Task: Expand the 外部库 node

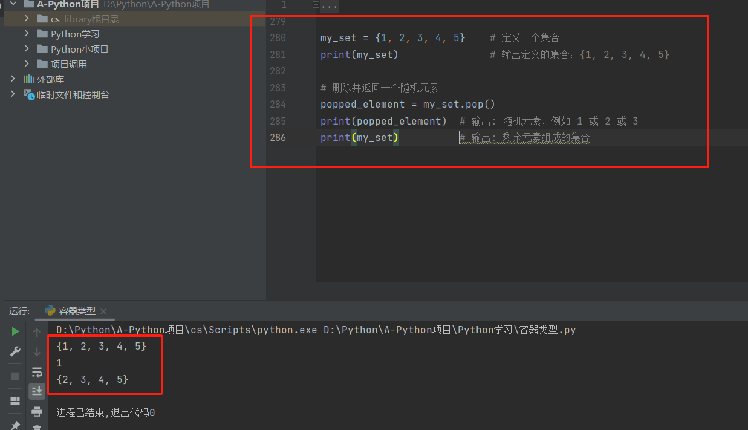Action: (13, 79)
